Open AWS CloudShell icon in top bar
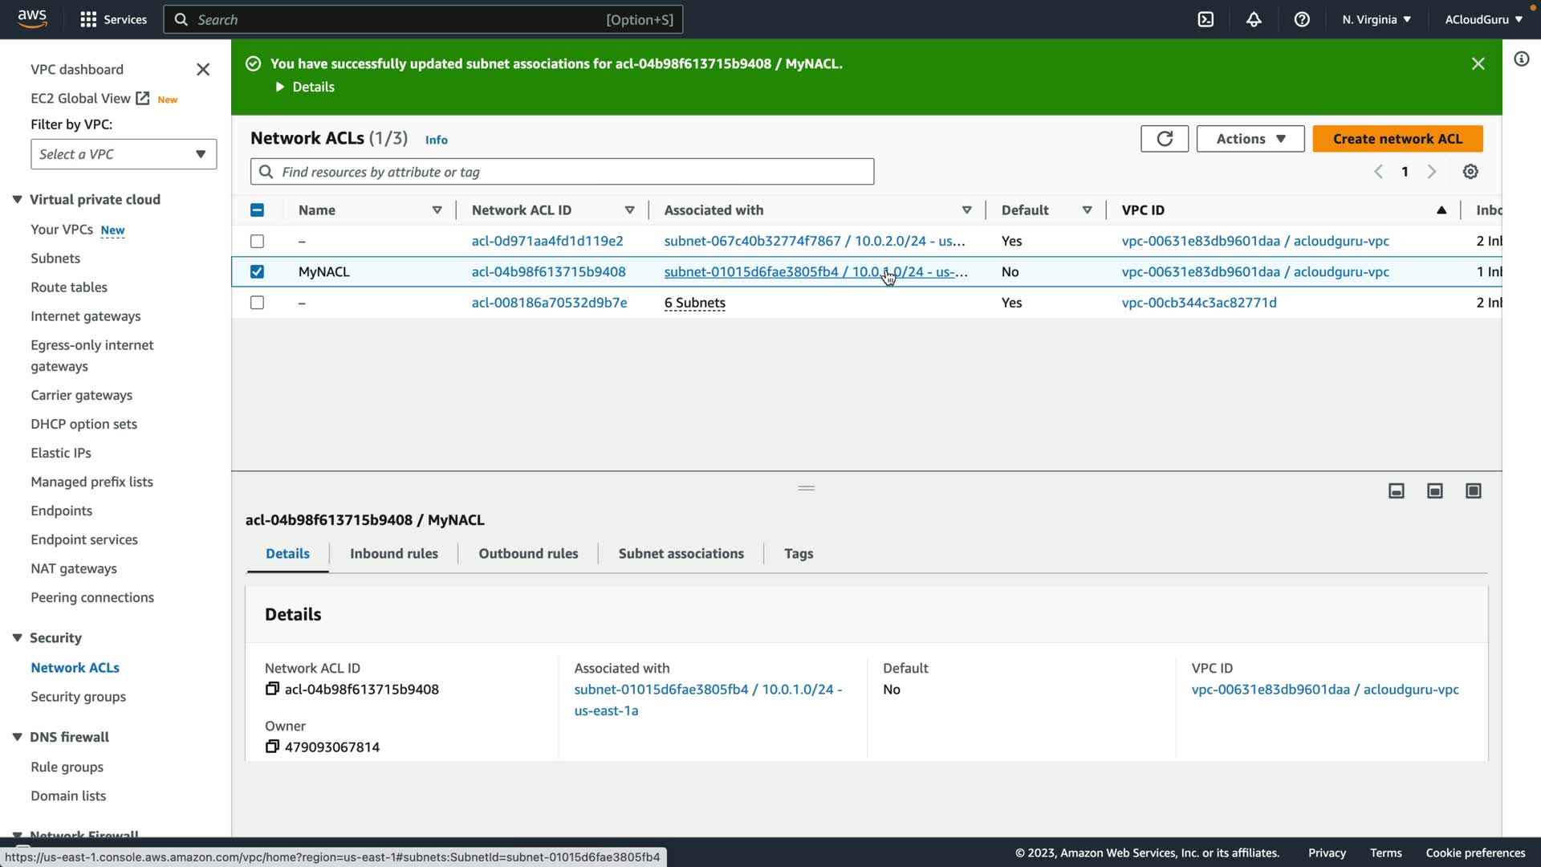The height and width of the screenshot is (867, 1541). (1206, 19)
